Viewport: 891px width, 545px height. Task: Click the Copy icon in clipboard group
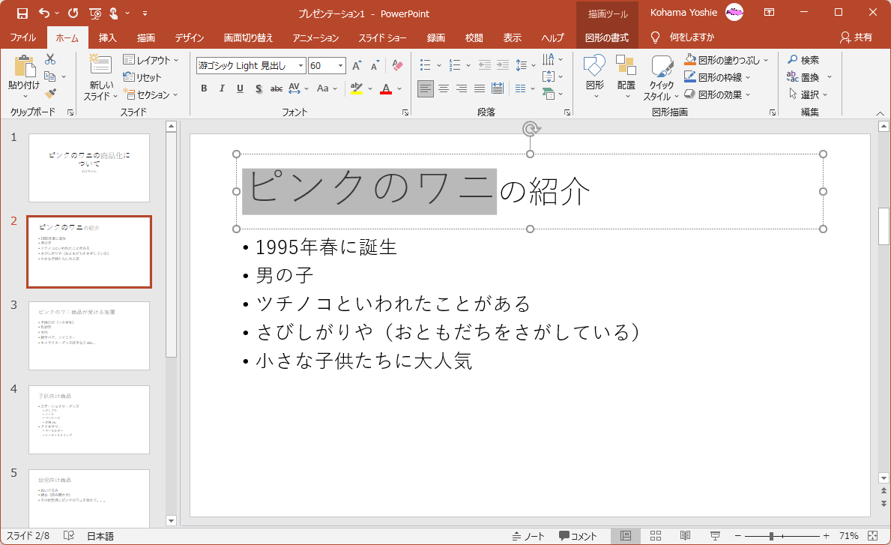50,76
